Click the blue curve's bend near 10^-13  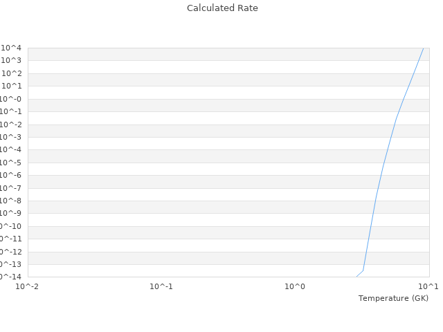click(363, 270)
